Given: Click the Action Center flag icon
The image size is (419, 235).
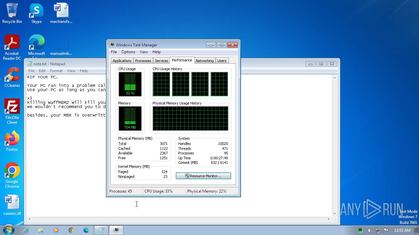Looking at the screenshot, I should 386,230.
